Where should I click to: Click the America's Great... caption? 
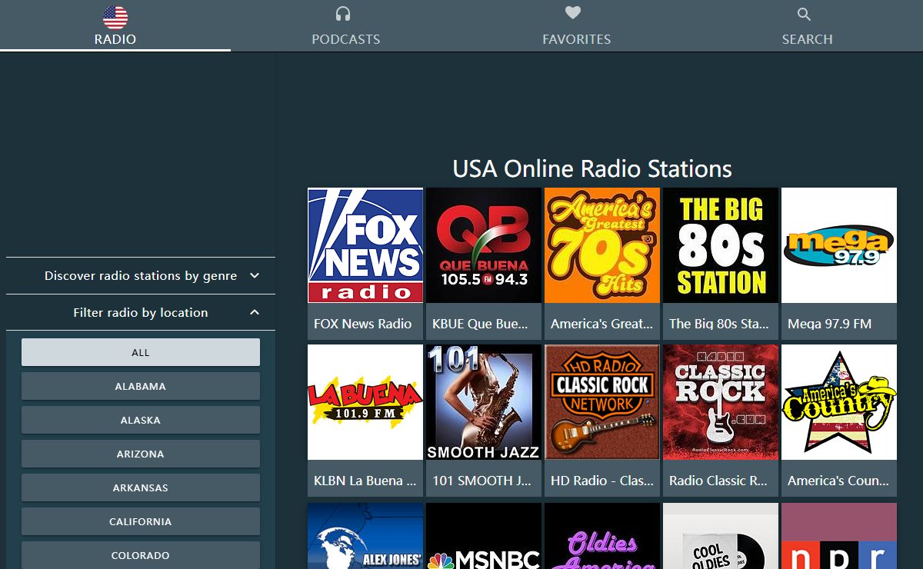(602, 324)
